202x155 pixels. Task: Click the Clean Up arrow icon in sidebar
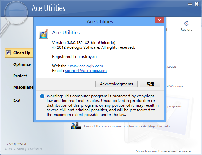tap(8, 53)
